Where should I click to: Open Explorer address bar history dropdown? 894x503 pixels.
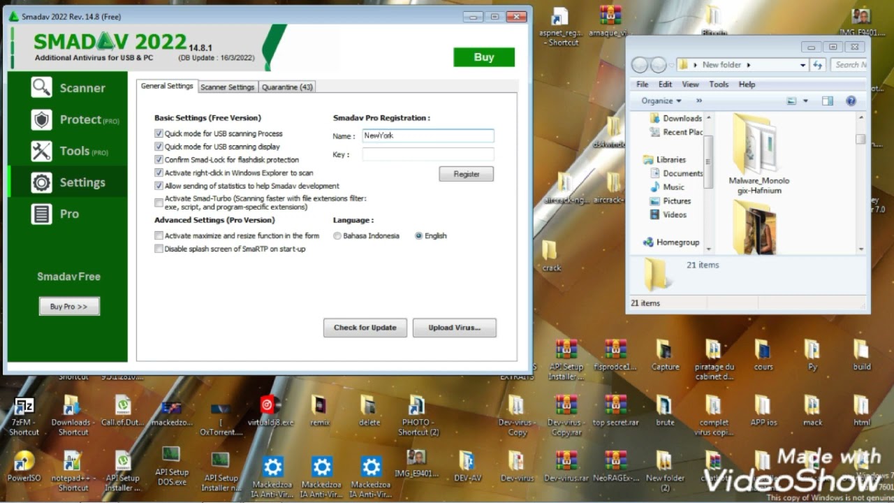coord(803,65)
